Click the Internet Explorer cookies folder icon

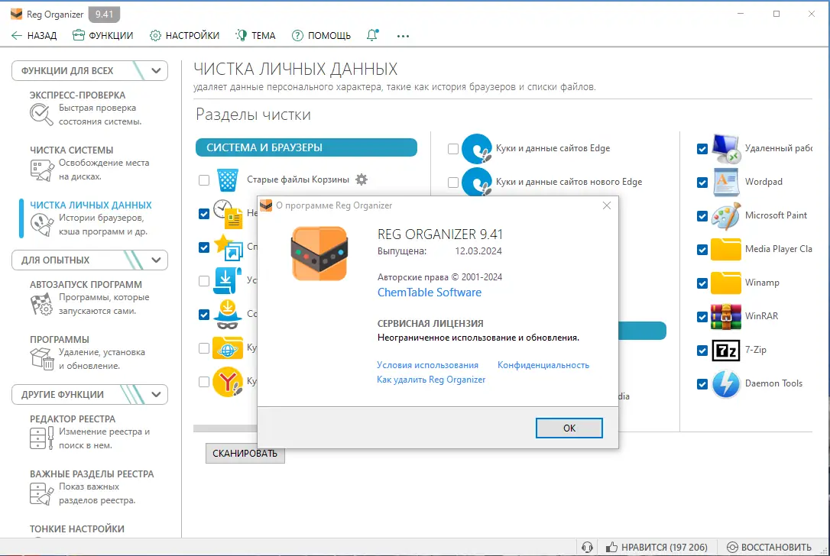(228, 347)
